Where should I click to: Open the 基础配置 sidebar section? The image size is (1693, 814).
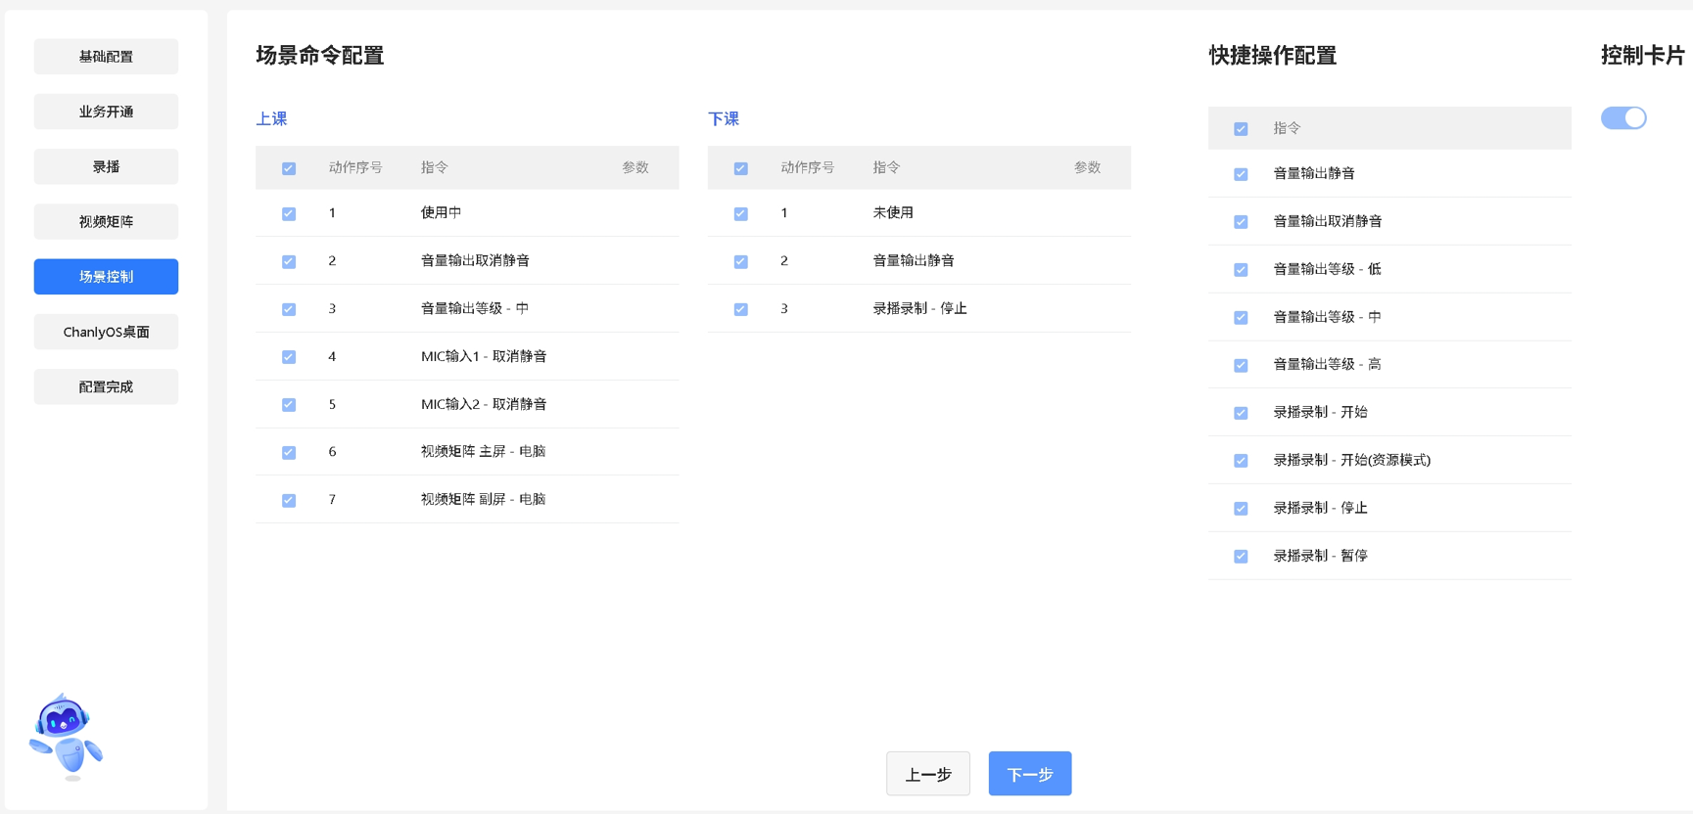coord(106,57)
